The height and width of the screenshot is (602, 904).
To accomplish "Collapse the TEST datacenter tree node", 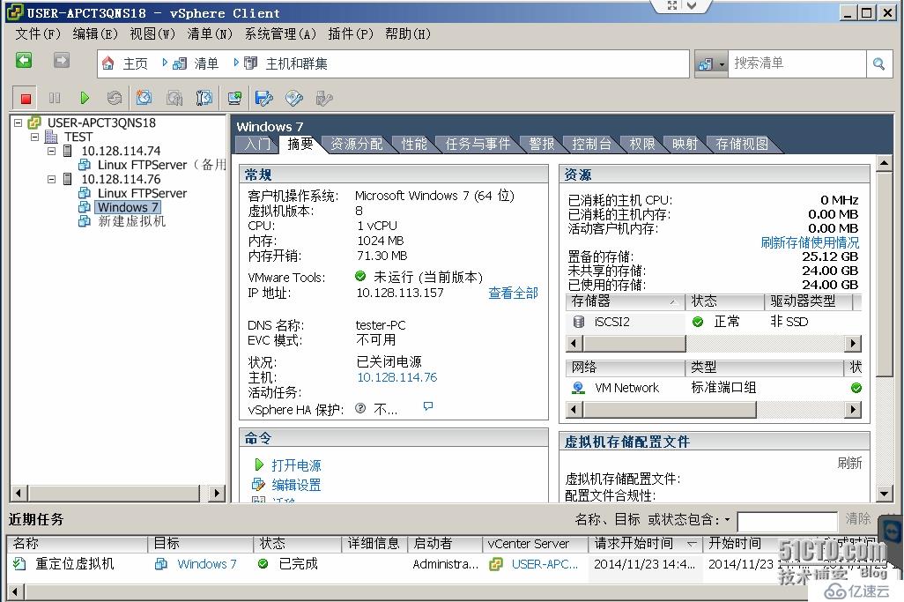I will pyautogui.click(x=35, y=137).
